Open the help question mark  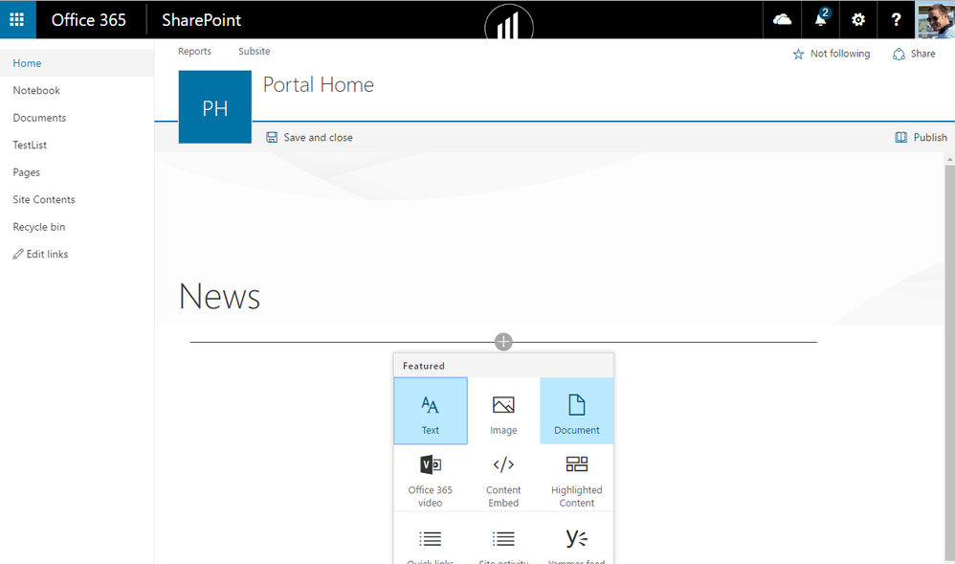(x=896, y=20)
